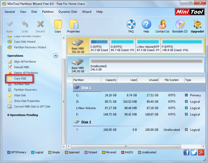Select the Disk 2 row in the list
This screenshot has width=208, height=163.
(x=136, y=122)
